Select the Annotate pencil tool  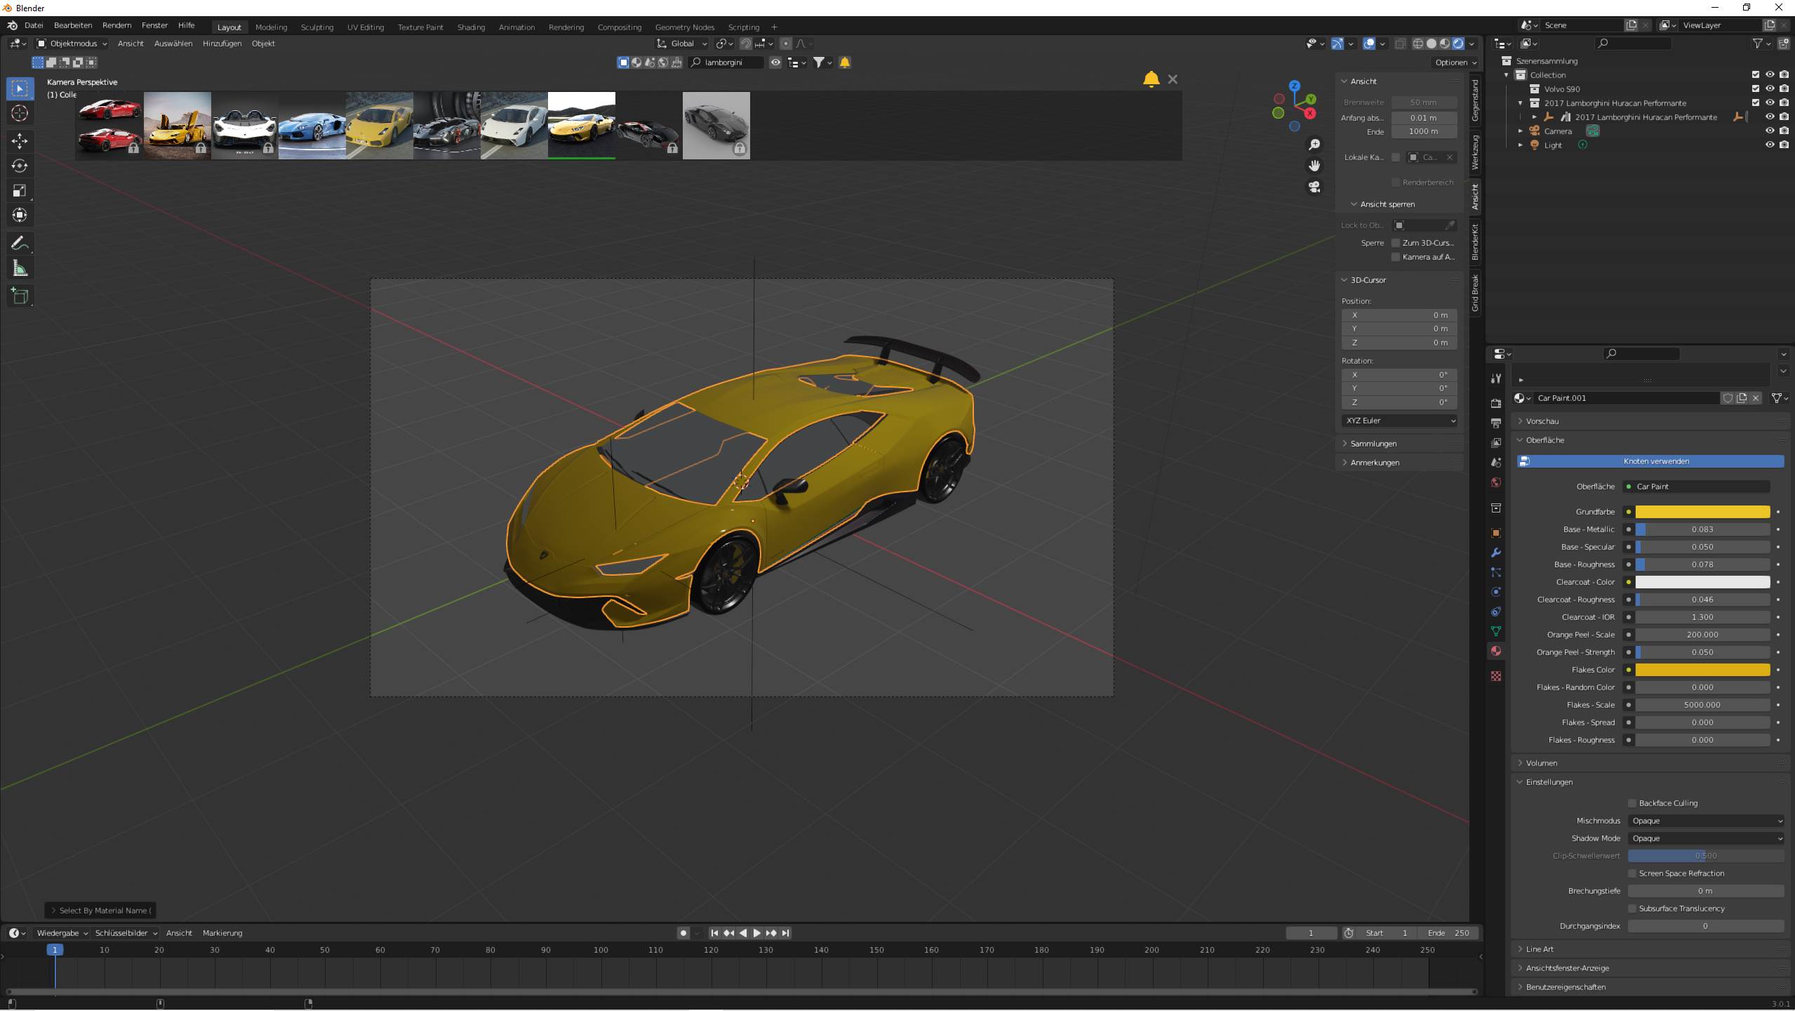pos(20,244)
